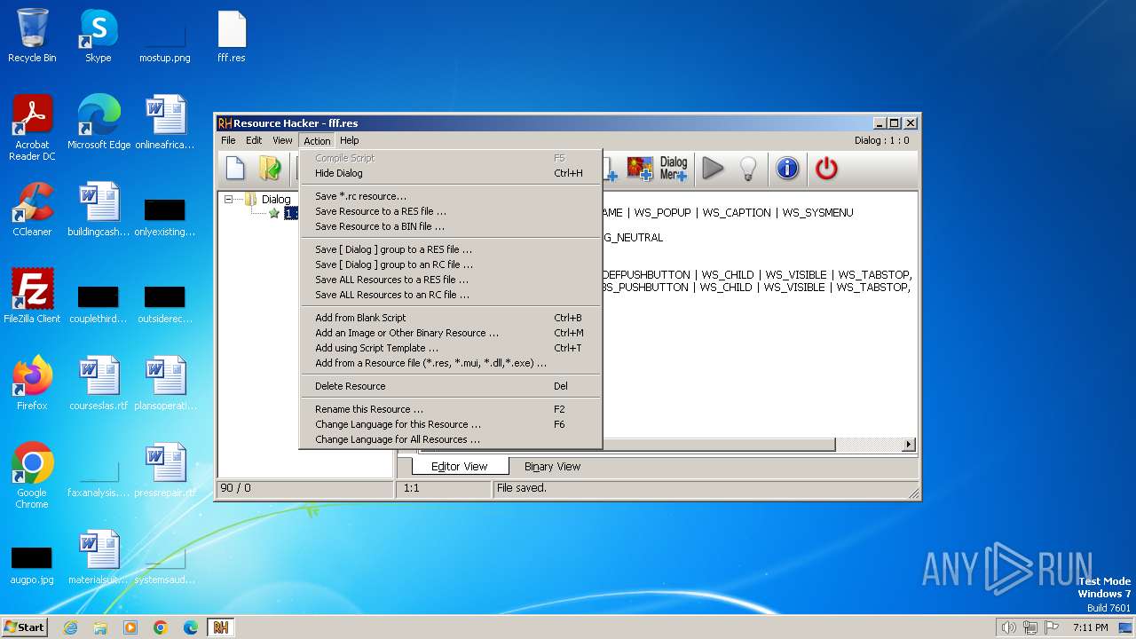The width and height of the screenshot is (1136, 639).
Task: Click the light bulb toolbar icon
Action: [748, 168]
